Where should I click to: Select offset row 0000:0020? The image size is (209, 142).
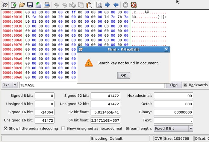(12, 21)
